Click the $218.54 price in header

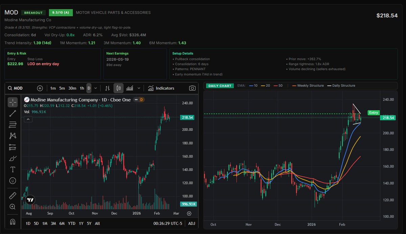(x=387, y=16)
